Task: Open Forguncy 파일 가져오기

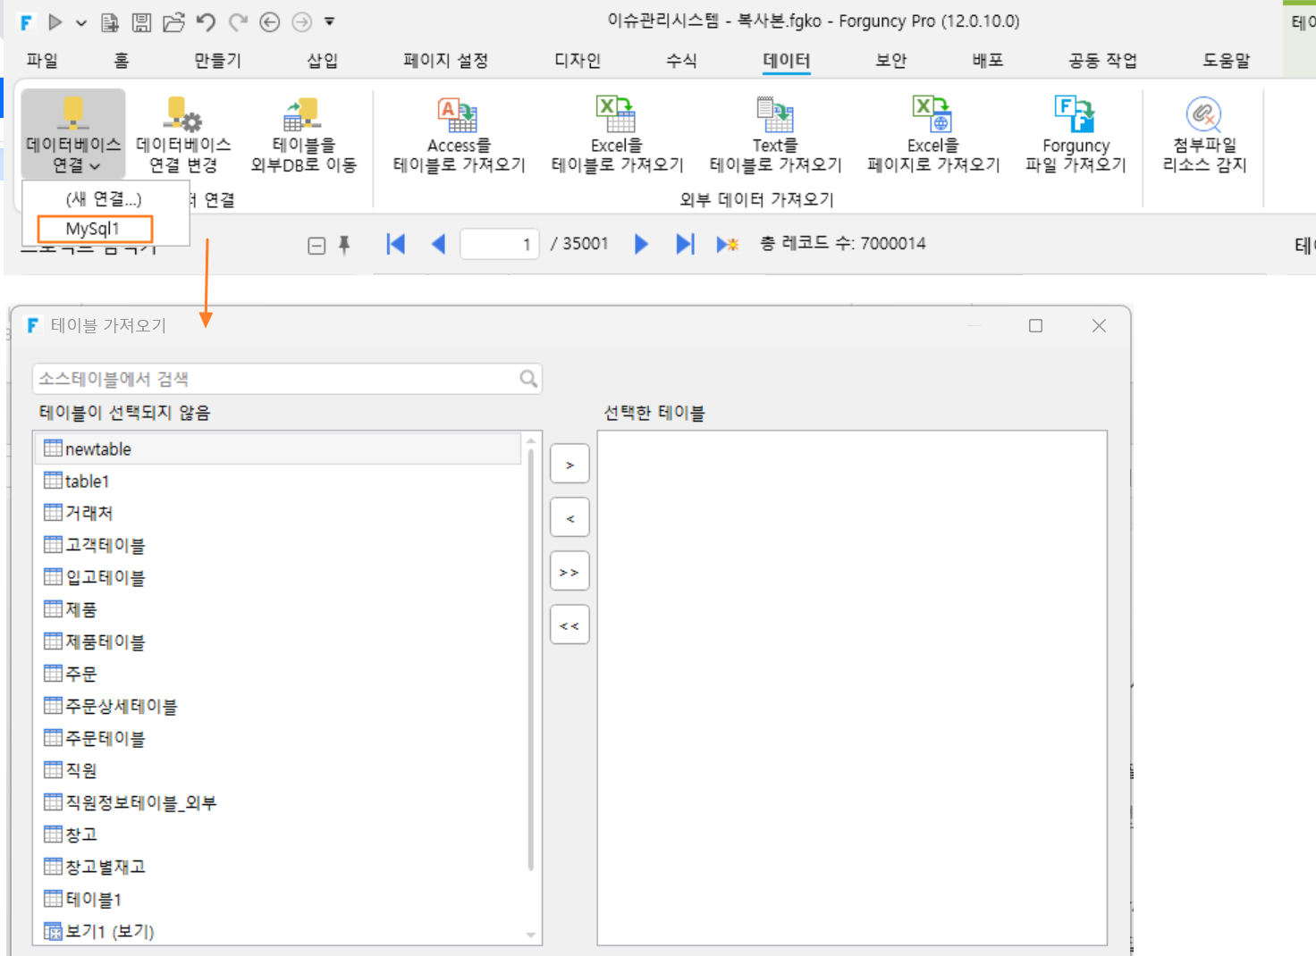Action: pyautogui.click(x=1075, y=134)
